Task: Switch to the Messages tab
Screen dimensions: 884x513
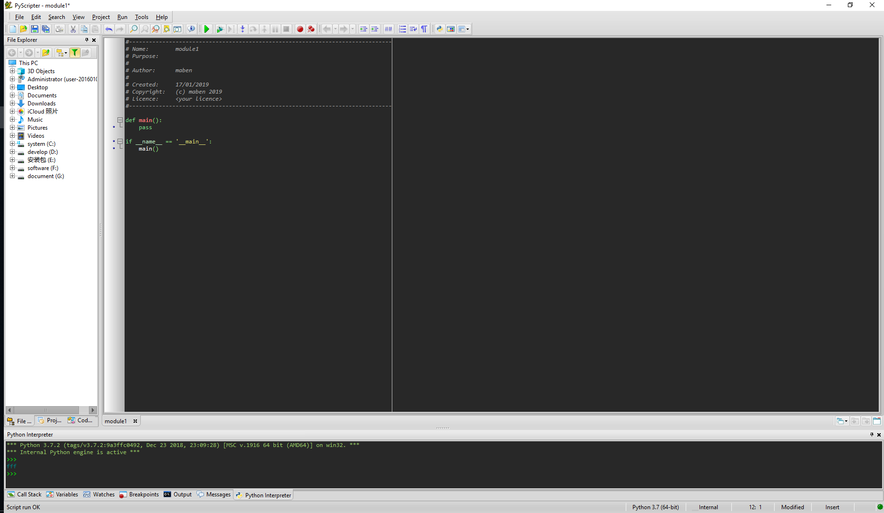Action: tap(214, 494)
